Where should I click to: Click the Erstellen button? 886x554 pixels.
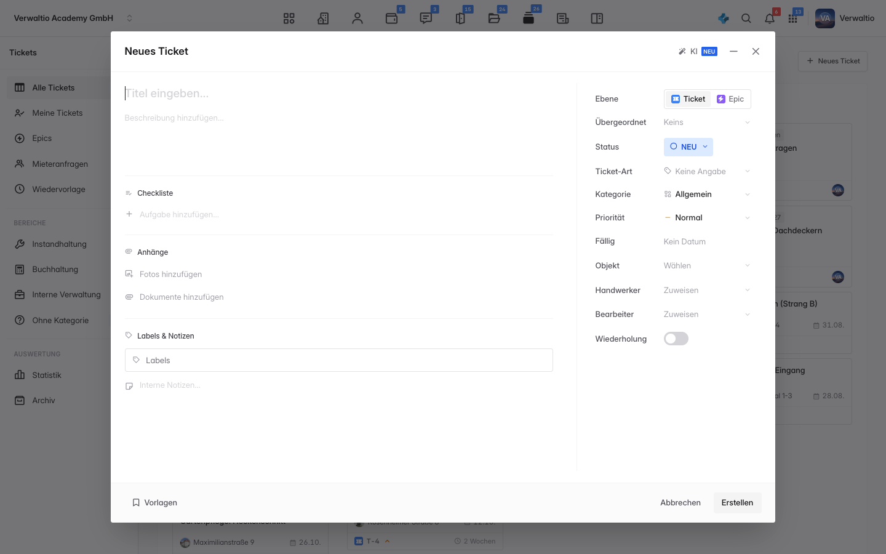tap(737, 503)
